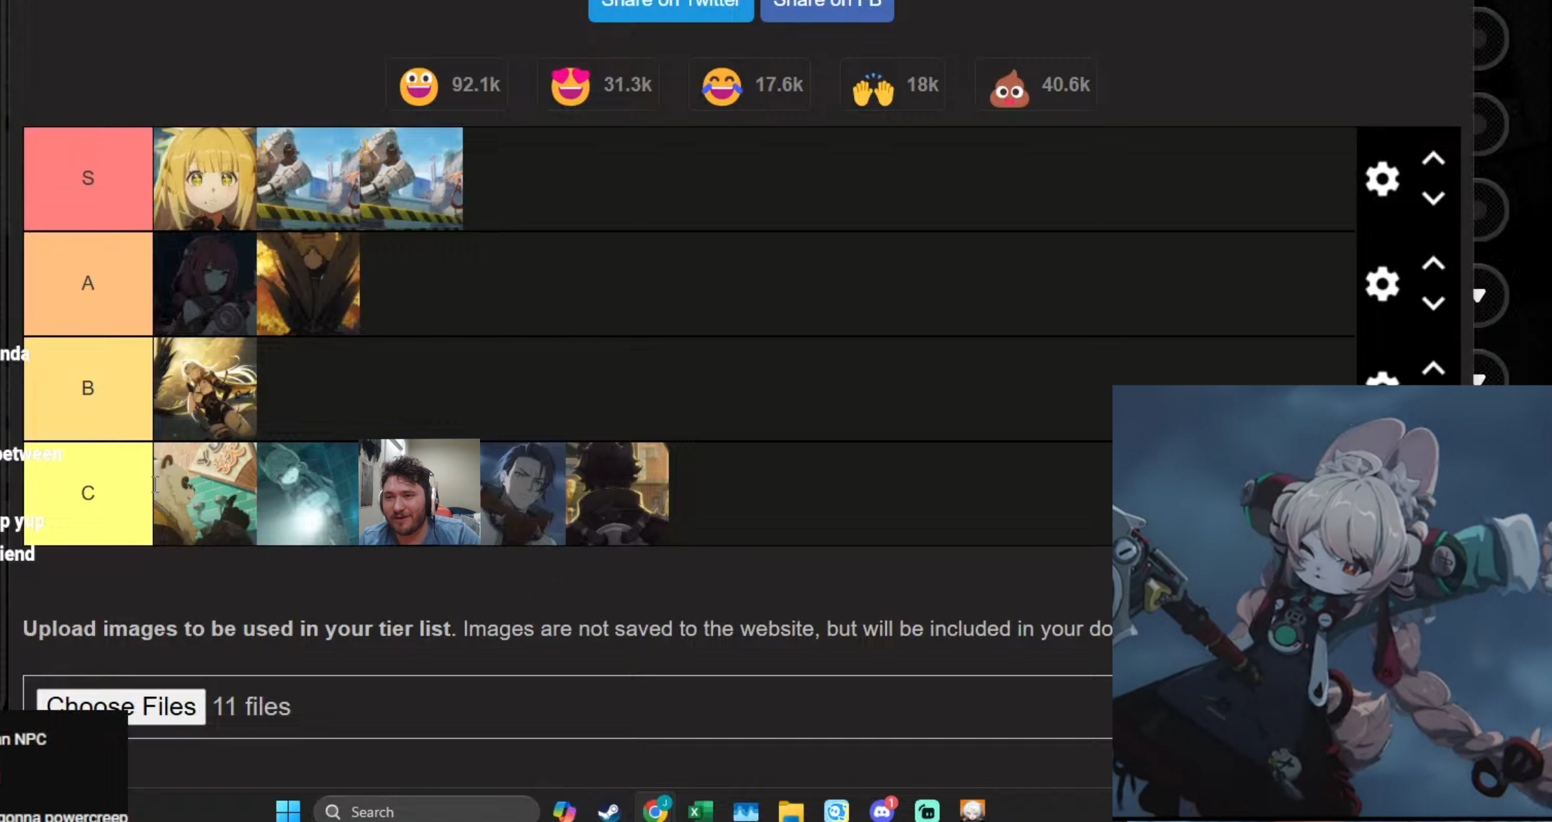
Task: Select spiky-haired figure image in C tier
Action: coord(617,493)
